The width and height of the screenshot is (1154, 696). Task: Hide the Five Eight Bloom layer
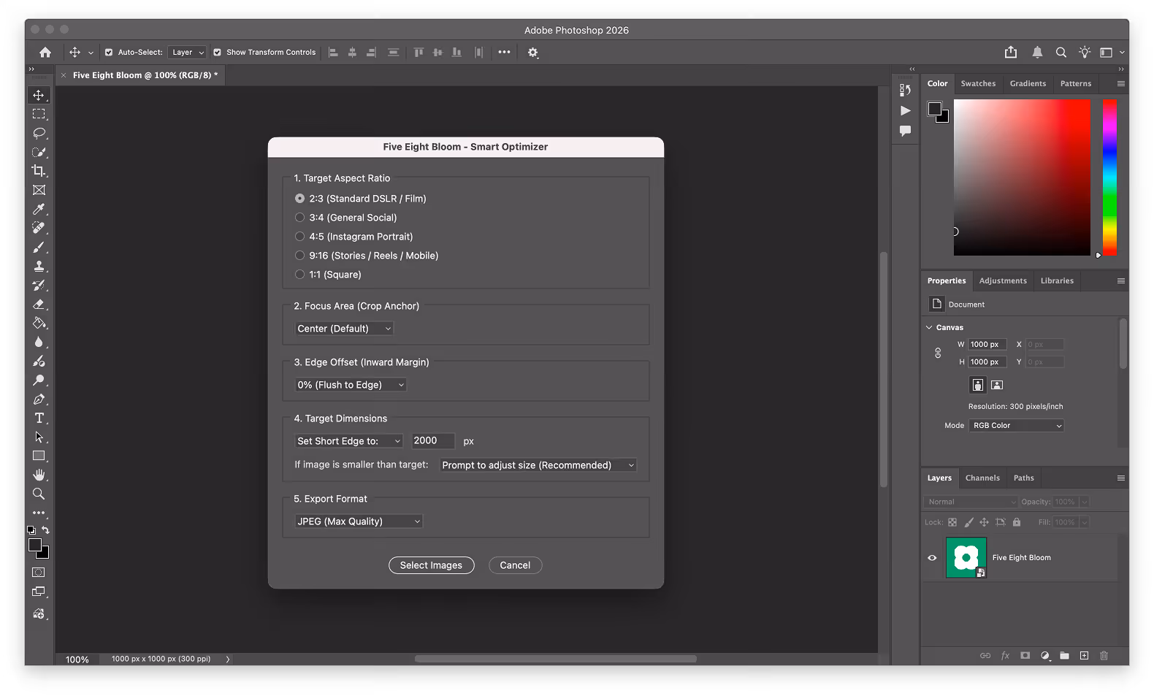click(932, 558)
